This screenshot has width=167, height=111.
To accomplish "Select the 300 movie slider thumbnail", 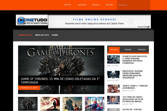I will pos(50,104).
